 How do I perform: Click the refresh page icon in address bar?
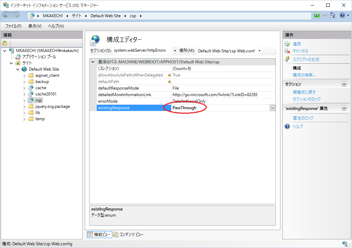coord(317,15)
